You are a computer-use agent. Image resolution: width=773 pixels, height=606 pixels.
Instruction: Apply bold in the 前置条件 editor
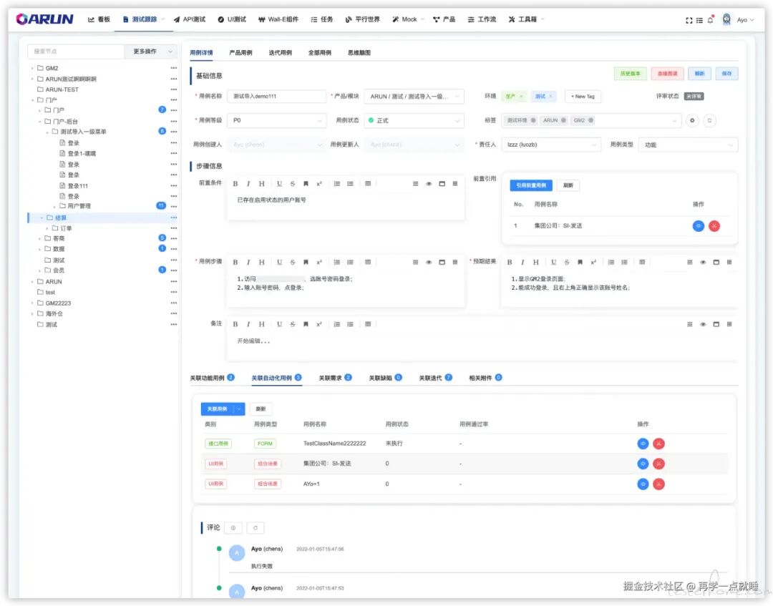[x=235, y=184]
